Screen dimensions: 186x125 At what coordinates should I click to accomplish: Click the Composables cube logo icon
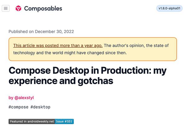[19, 9]
